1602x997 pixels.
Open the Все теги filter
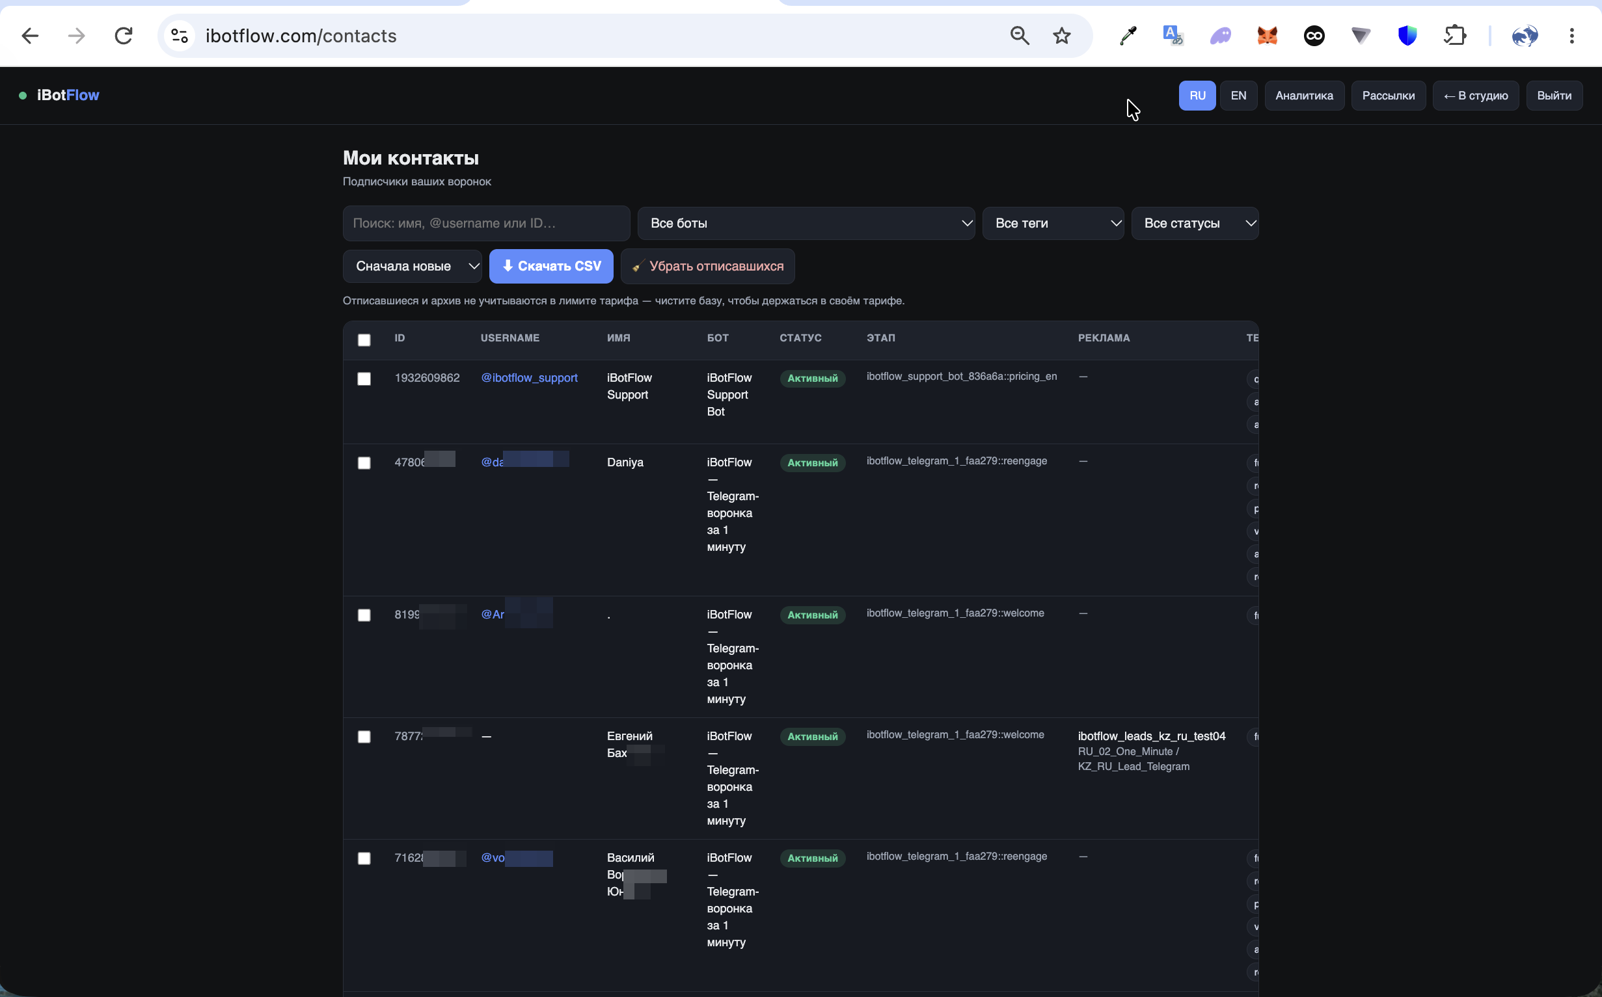[x=1053, y=224]
